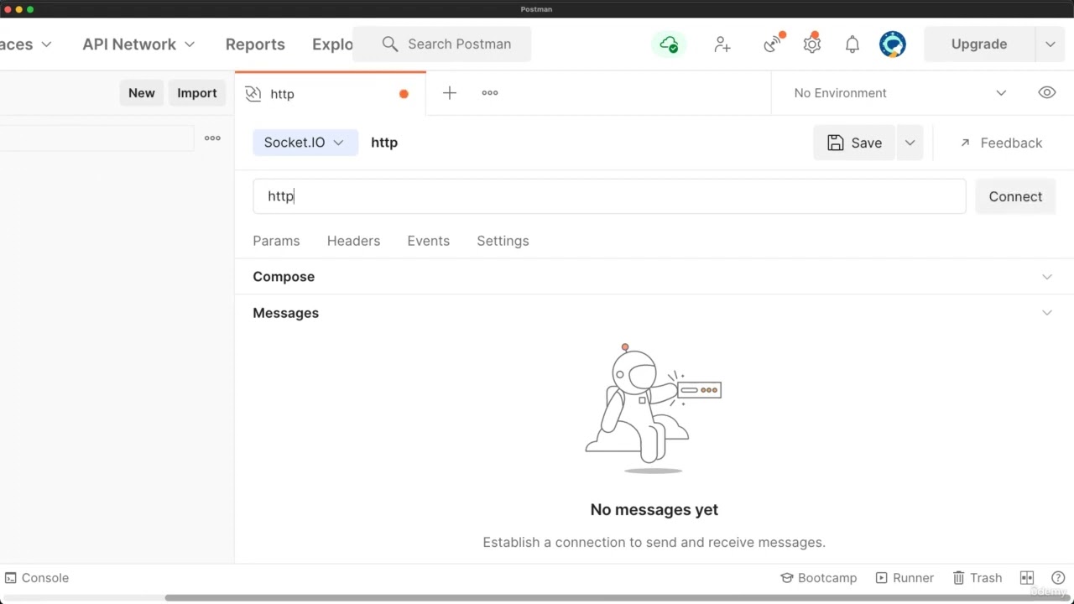Viewport: 1074px width, 604px height.
Task: Open the Feedback link
Action: coord(1001,143)
